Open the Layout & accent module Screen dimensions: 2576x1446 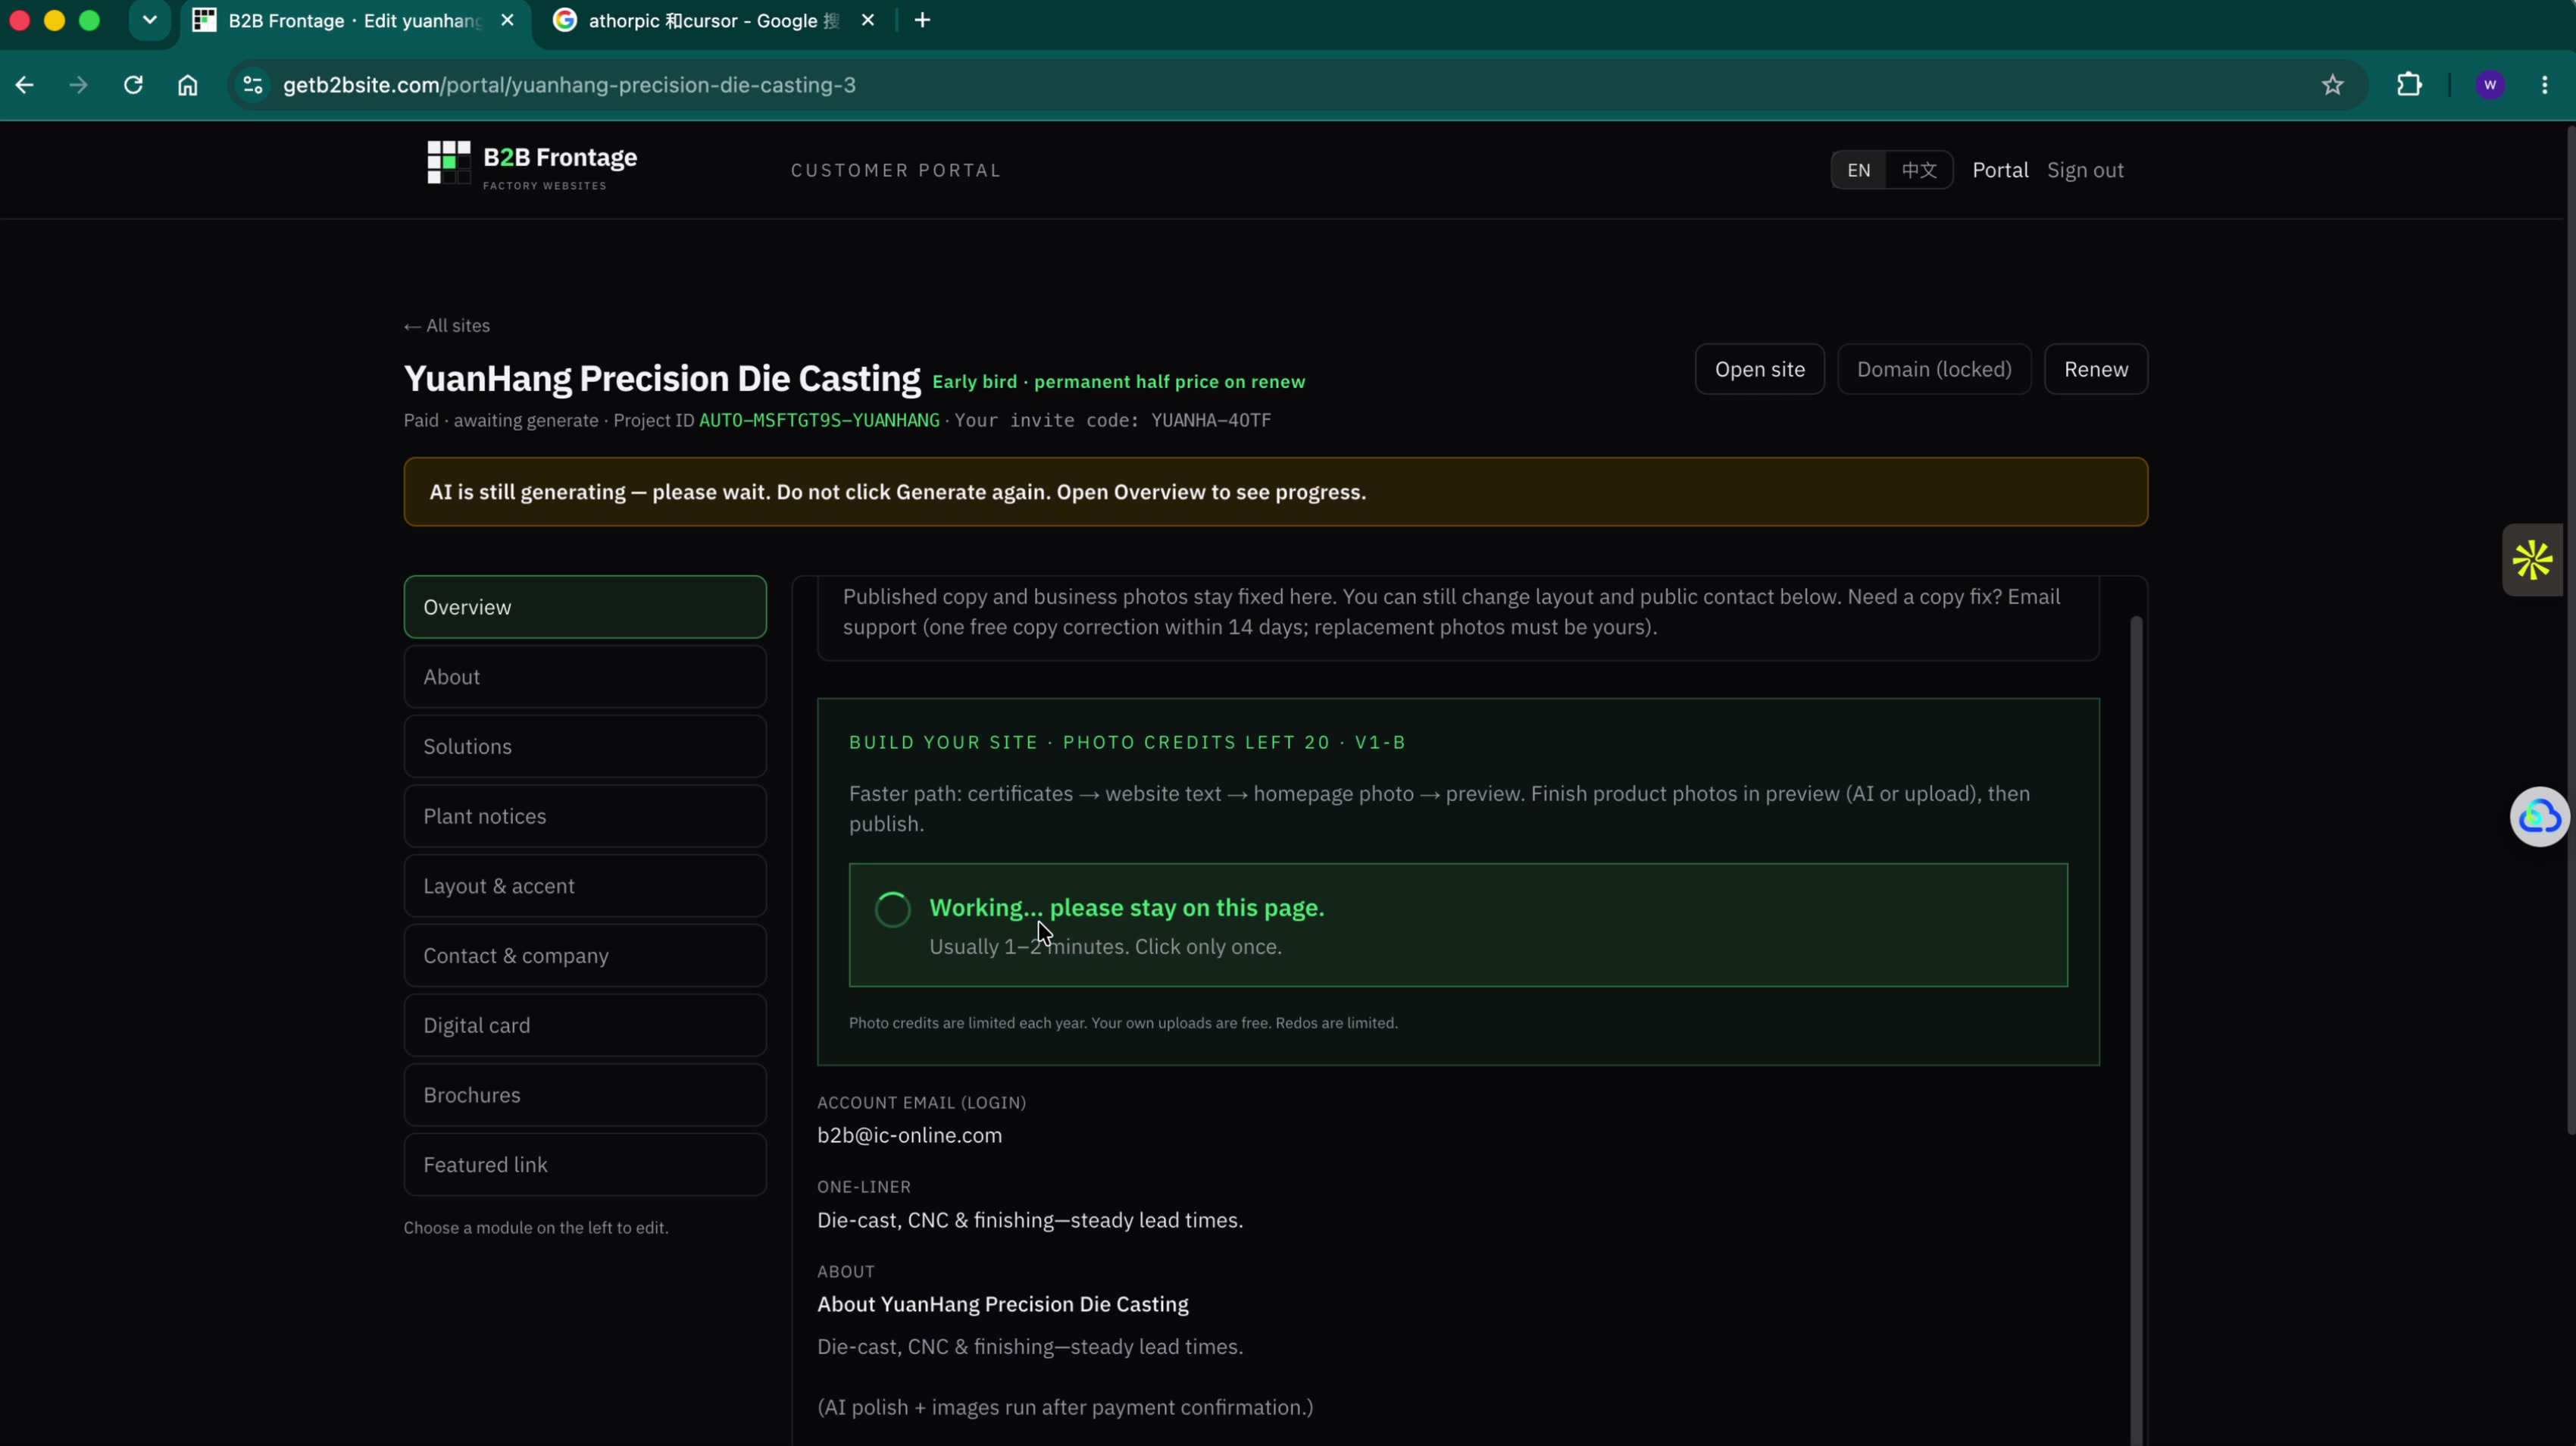(585, 886)
